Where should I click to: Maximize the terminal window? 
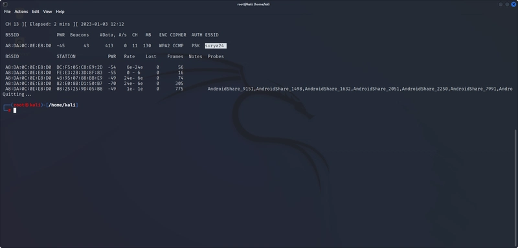[x=507, y=5]
